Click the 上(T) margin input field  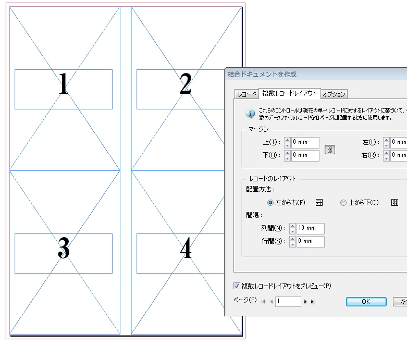tap(305, 142)
